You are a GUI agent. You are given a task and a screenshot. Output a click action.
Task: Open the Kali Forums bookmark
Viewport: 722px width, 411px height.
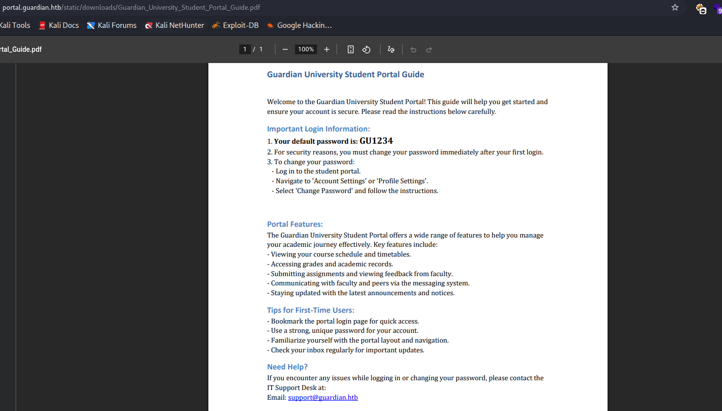(112, 25)
